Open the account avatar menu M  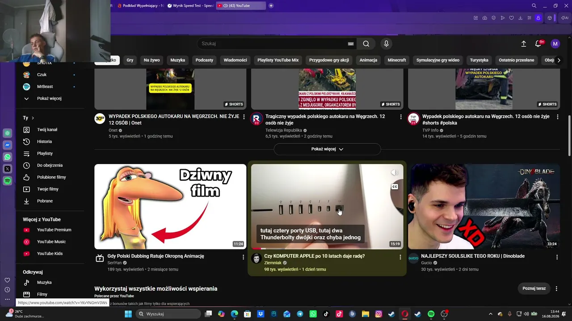coord(555,44)
